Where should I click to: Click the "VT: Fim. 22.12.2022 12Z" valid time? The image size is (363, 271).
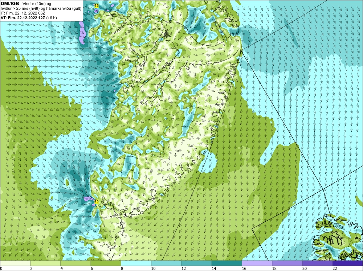[23, 18]
